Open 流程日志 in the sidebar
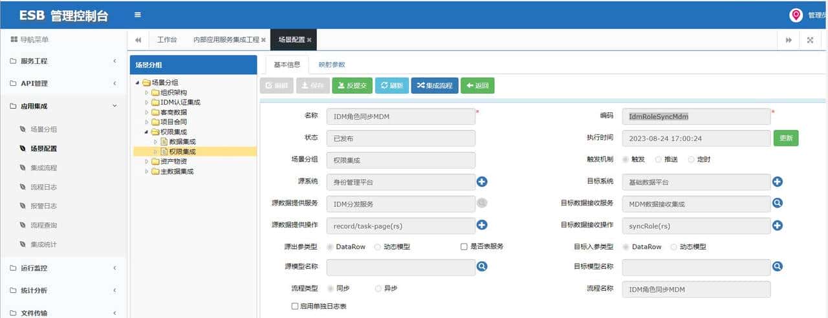The width and height of the screenshot is (828, 318). 43,187
